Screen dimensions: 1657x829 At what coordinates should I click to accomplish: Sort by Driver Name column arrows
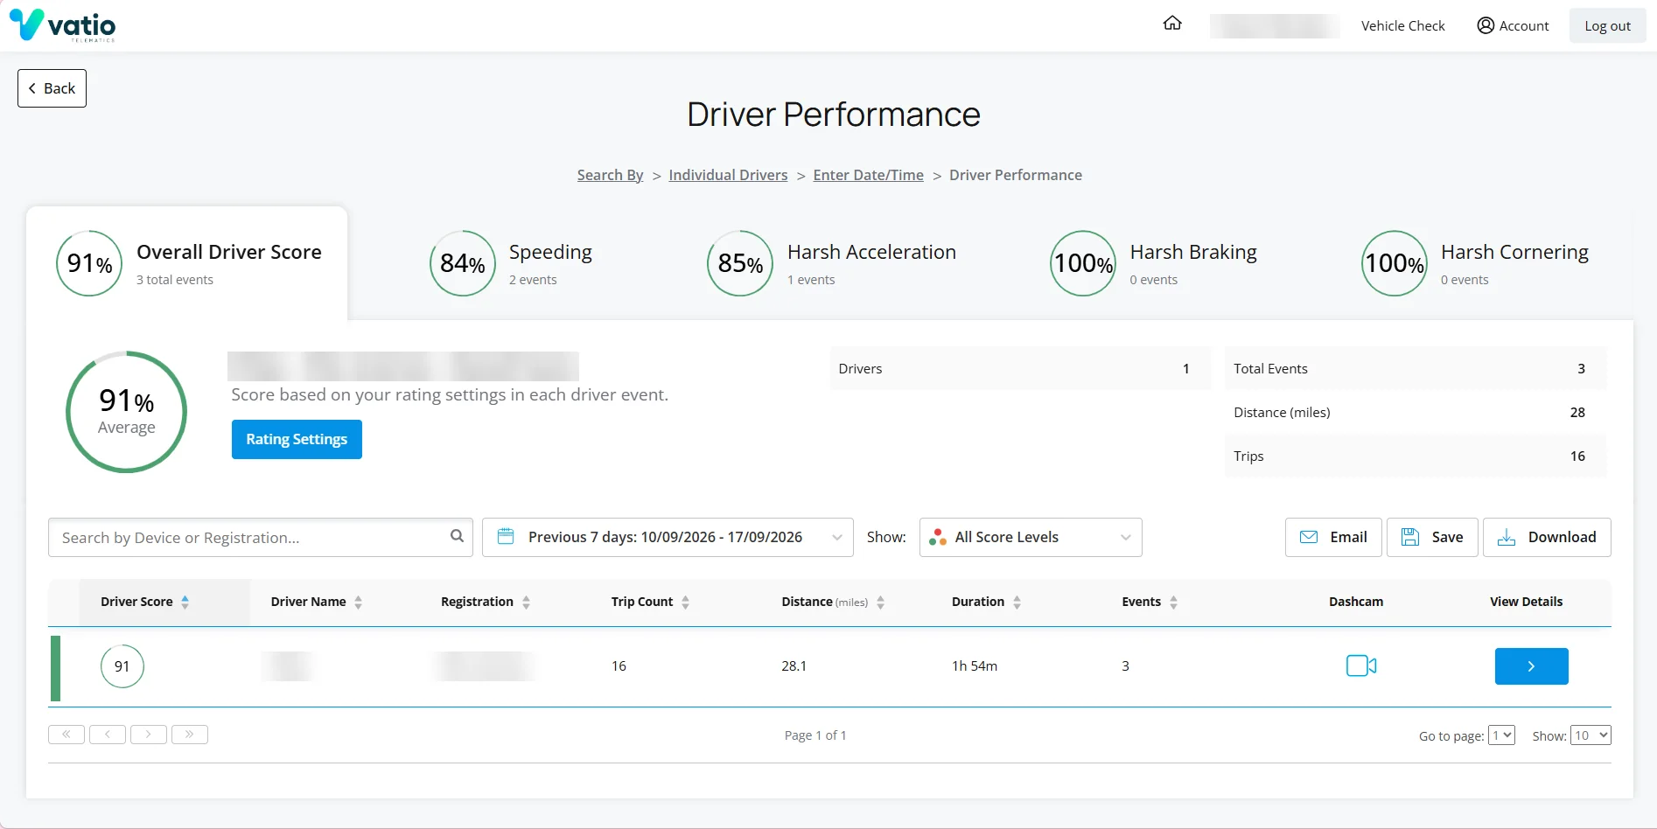[x=358, y=602]
